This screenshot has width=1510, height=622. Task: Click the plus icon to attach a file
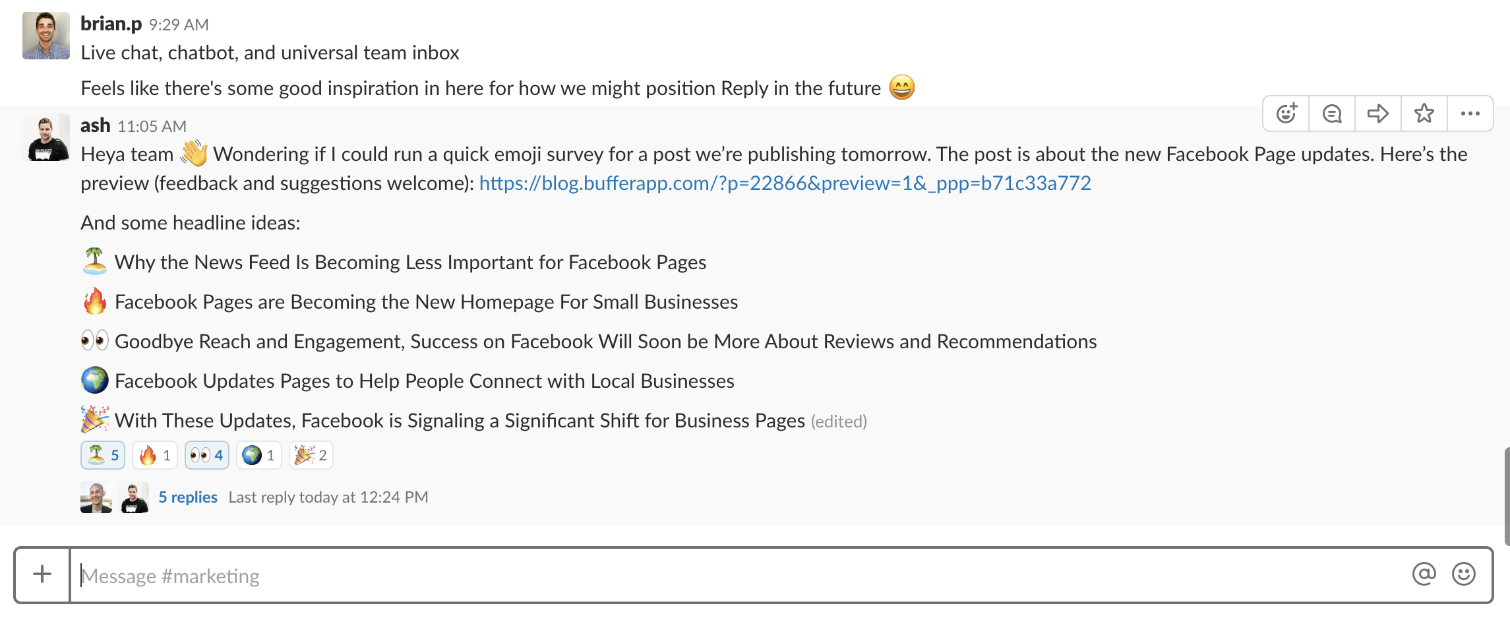[x=42, y=575]
